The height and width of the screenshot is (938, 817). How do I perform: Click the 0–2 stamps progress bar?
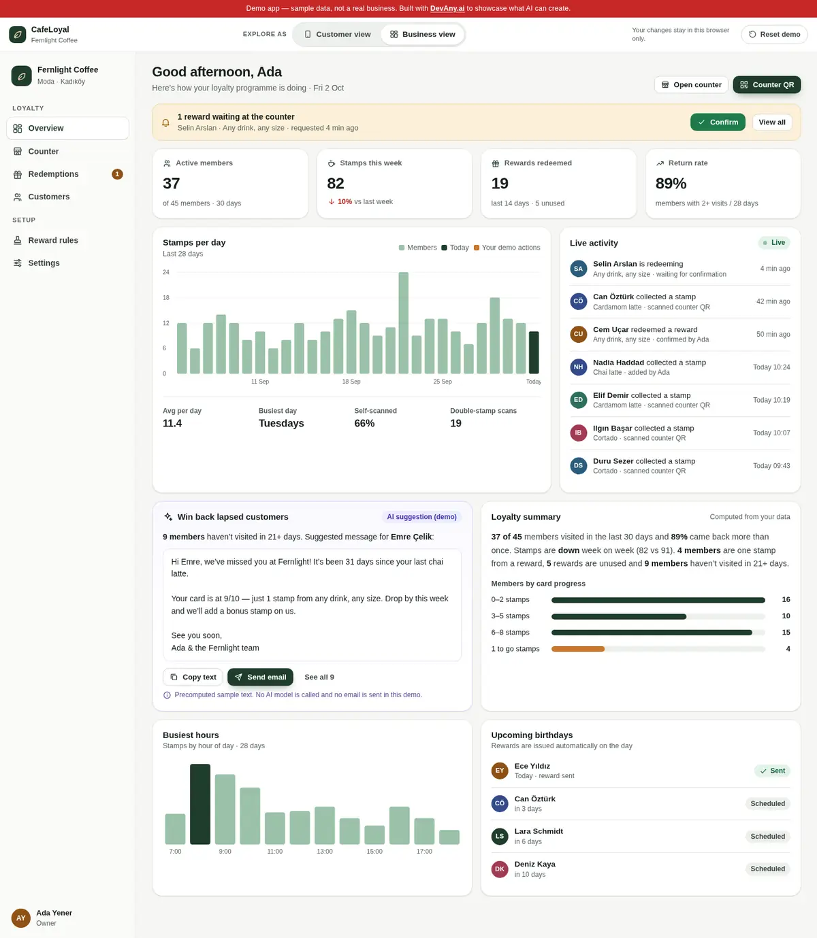(x=658, y=600)
